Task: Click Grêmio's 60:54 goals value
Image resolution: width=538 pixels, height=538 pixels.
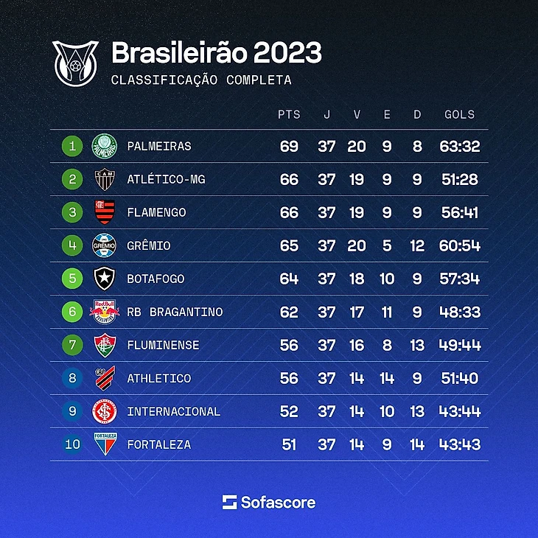Action: (460, 245)
